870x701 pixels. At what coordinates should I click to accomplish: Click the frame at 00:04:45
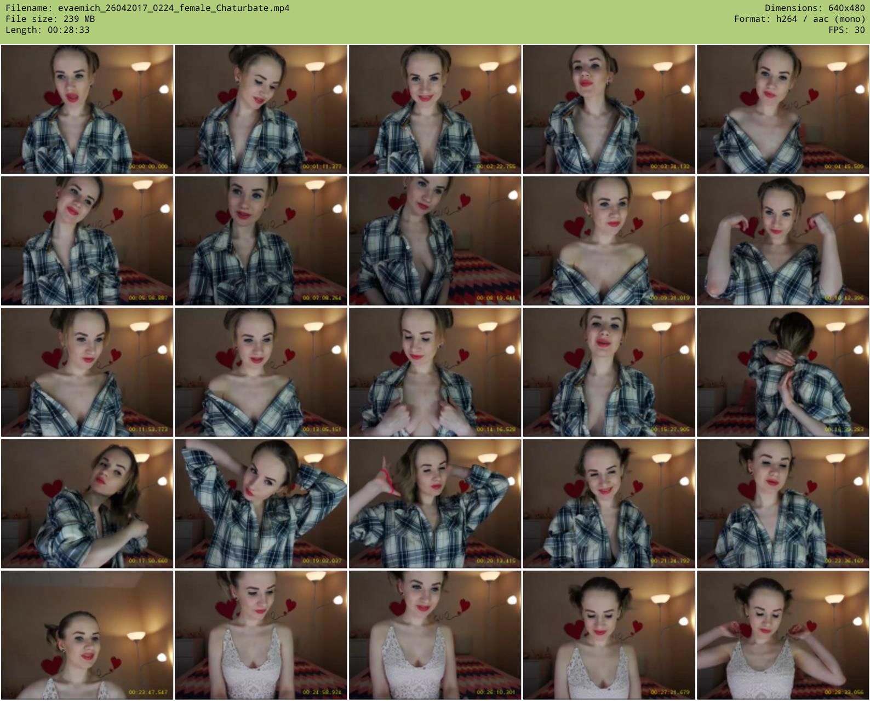click(783, 110)
